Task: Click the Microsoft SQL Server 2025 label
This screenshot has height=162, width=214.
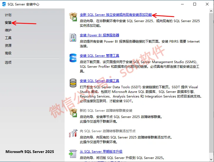Action: pyautogui.click(x=30, y=152)
